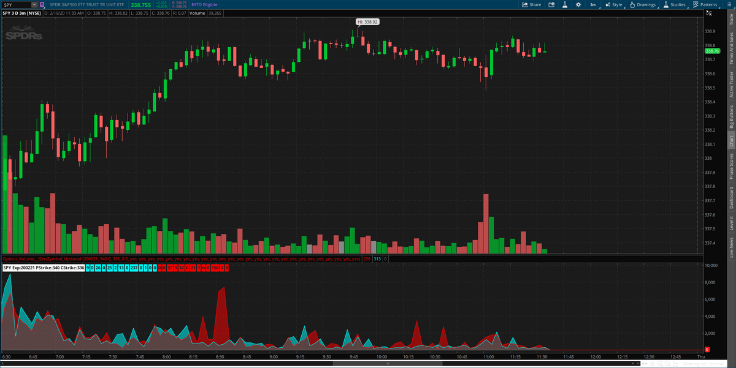This screenshot has width=736, height=368.
Task: Open the Big Buttons sidebar tab
Action: [730, 115]
